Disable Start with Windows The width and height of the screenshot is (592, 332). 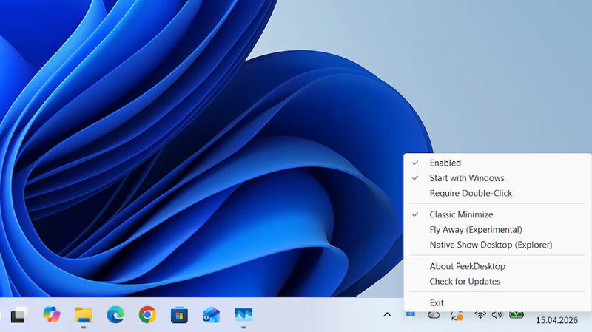coord(466,178)
